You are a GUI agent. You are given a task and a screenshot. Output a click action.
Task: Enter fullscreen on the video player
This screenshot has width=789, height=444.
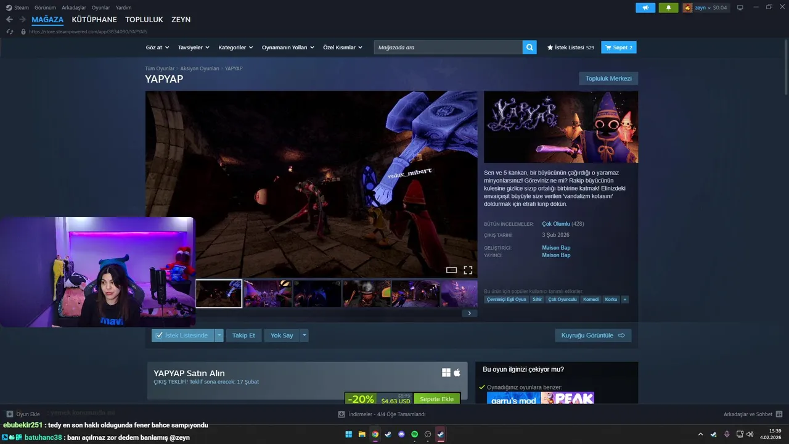coord(468,270)
